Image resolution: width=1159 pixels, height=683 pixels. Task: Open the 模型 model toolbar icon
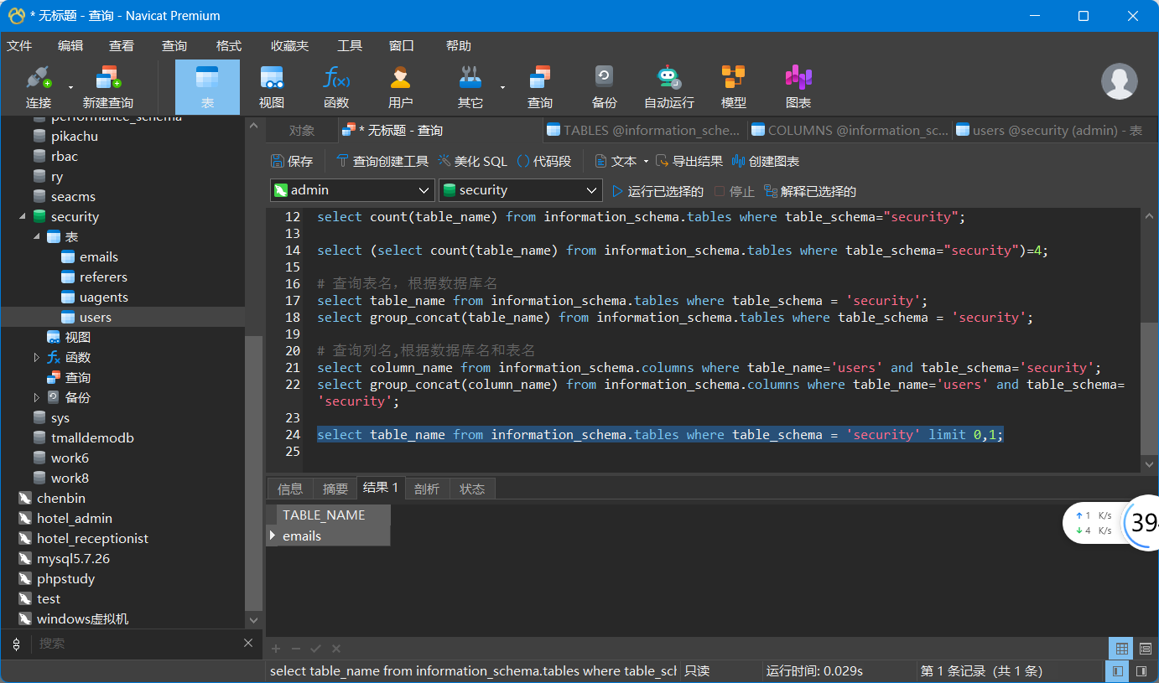tap(734, 87)
